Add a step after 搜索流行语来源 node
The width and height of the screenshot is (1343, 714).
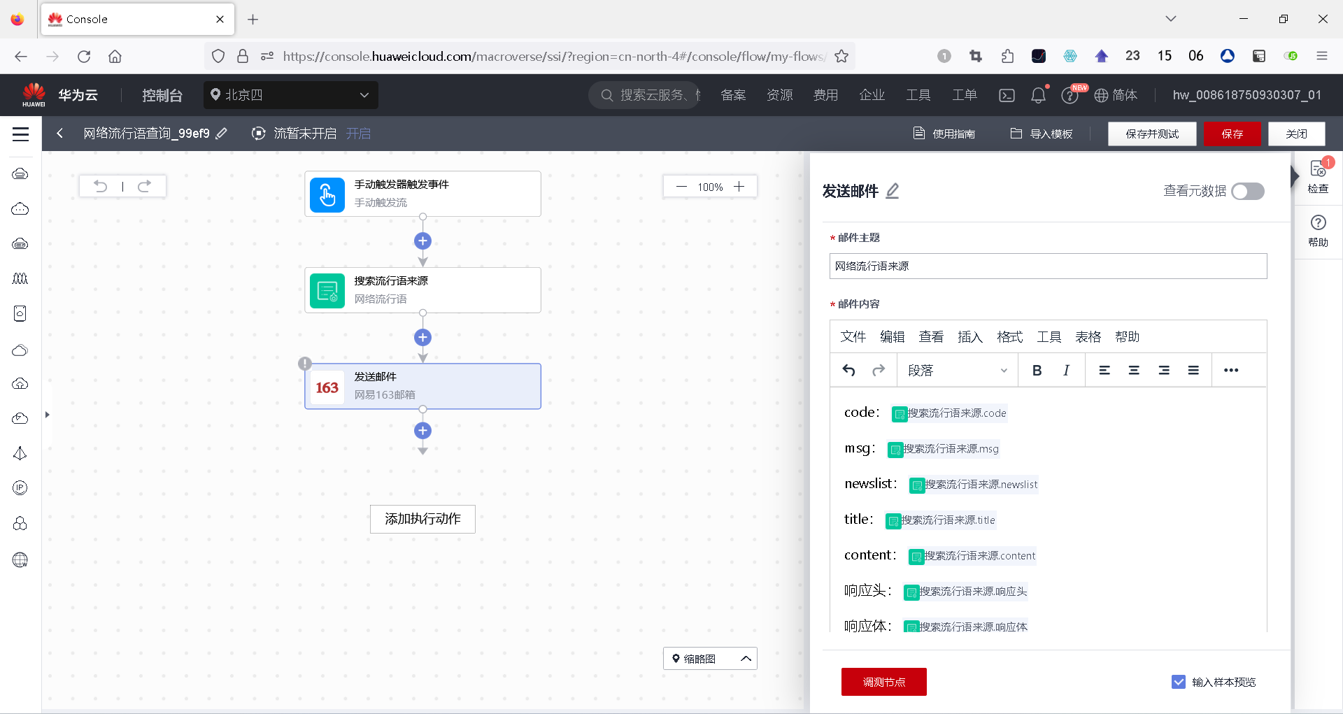422,338
